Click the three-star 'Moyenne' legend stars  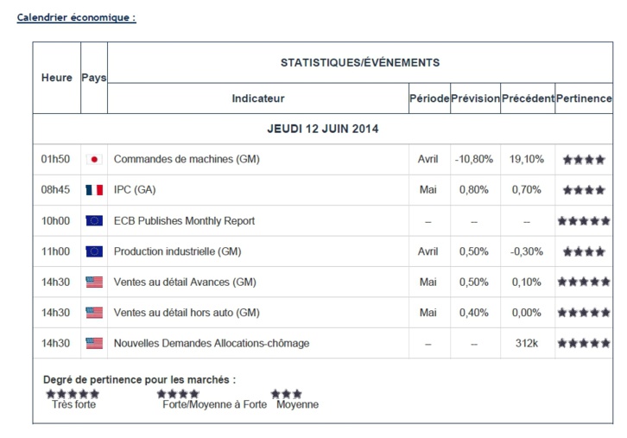(x=287, y=394)
